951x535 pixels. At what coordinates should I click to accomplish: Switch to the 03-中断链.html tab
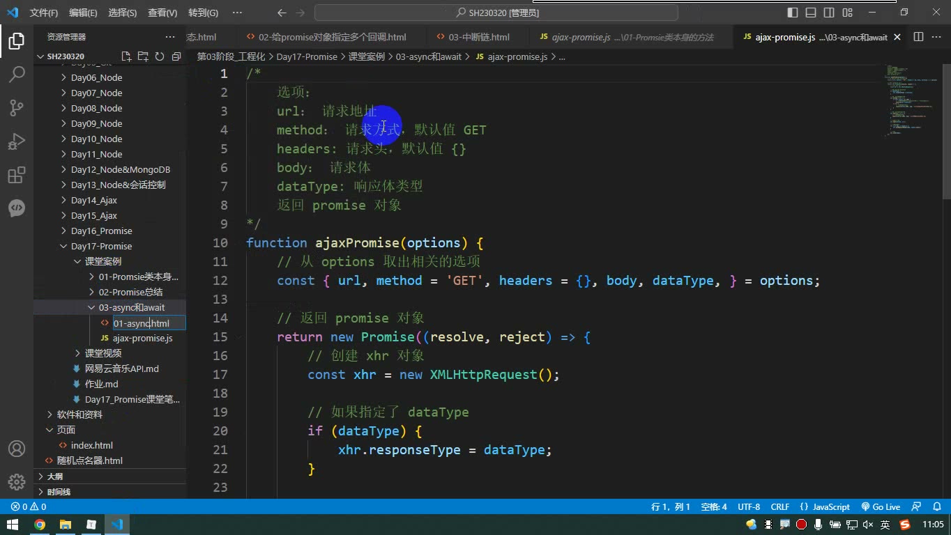478,37
